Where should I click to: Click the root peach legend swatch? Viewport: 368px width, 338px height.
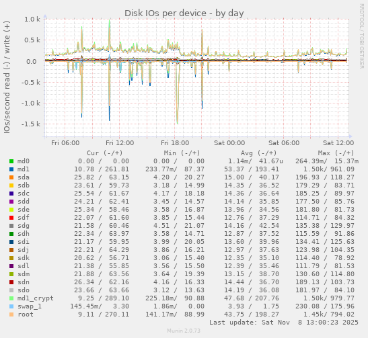coord(11,314)
